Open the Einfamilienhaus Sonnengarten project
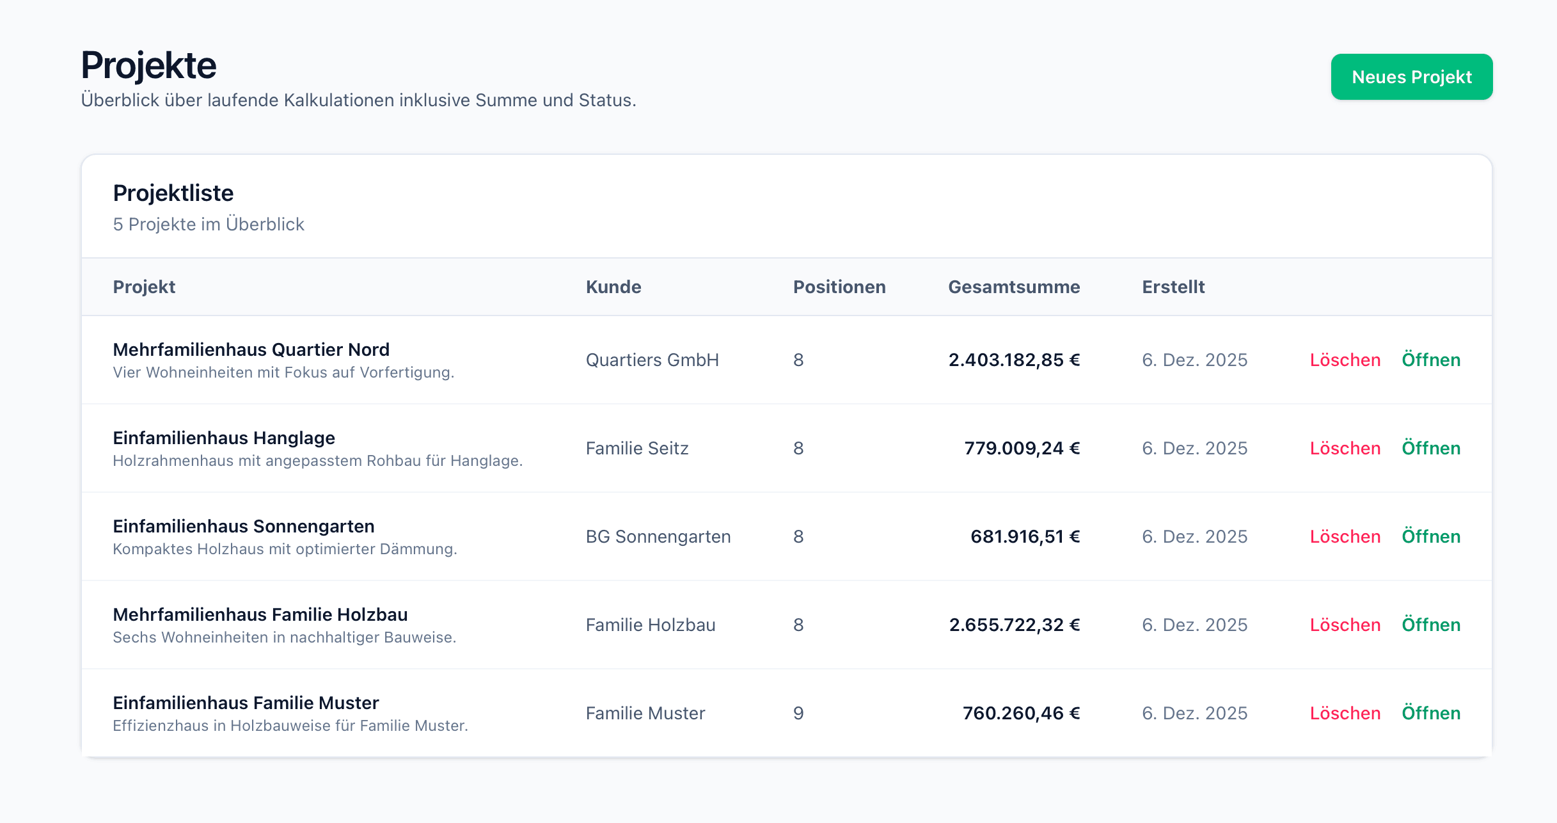The width and height of the screenshot is (1557, 823). 1430,536
